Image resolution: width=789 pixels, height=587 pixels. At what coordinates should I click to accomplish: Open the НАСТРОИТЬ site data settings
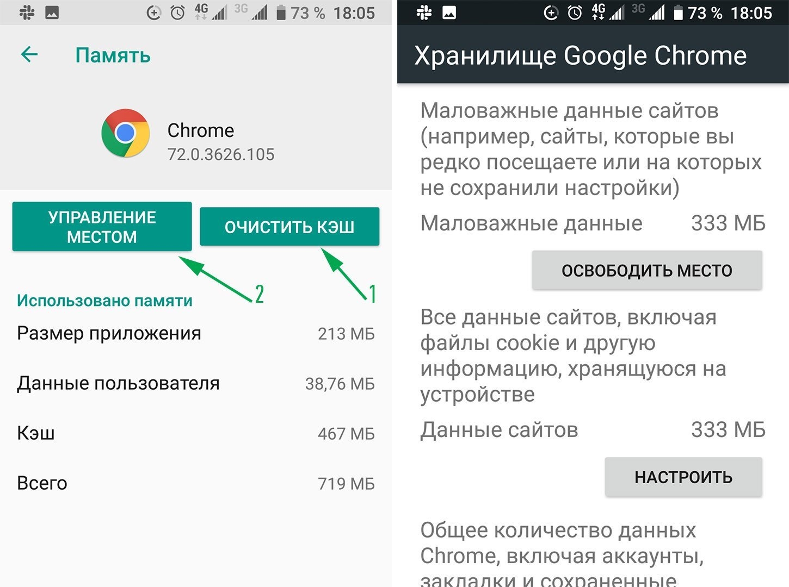coord(683,477)
